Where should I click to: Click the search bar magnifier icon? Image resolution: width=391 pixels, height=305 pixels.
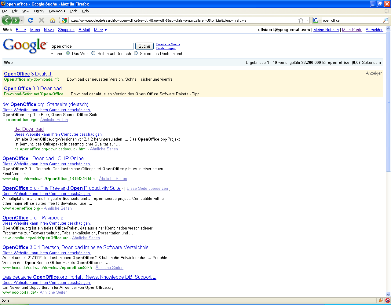coord(386,20)
